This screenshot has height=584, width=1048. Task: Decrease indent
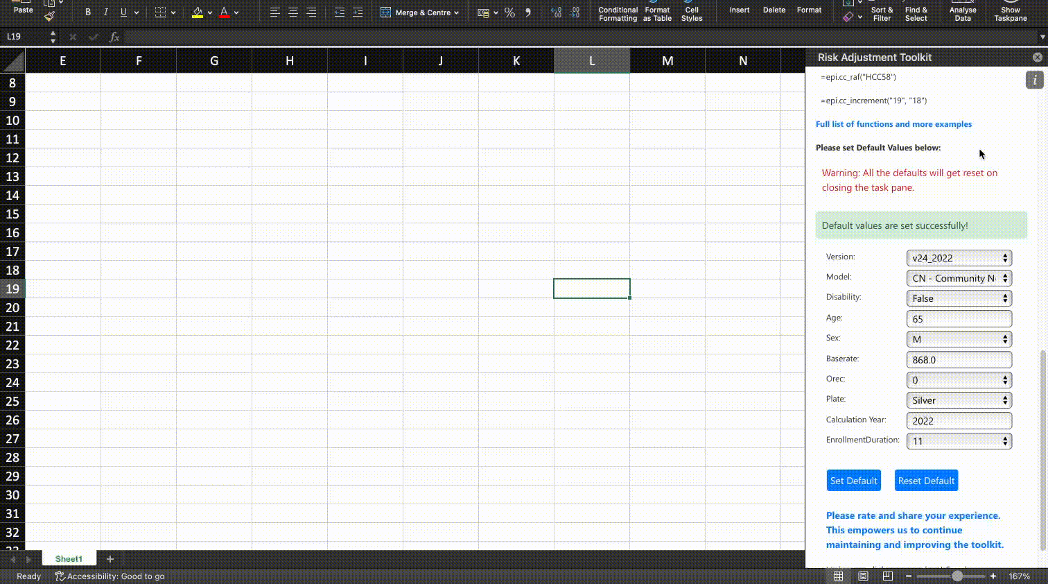pyautogui.click(x=339, y=12)
